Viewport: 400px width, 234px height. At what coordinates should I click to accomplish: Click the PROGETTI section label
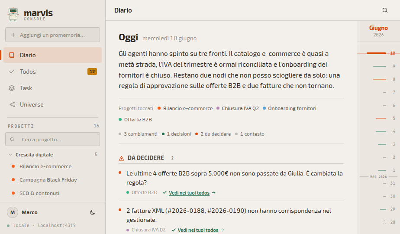tap(21, 126)
